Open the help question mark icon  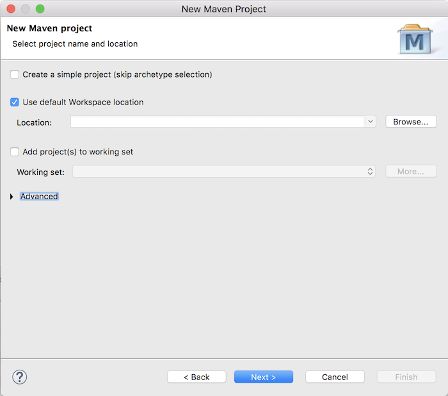point(20,377)
